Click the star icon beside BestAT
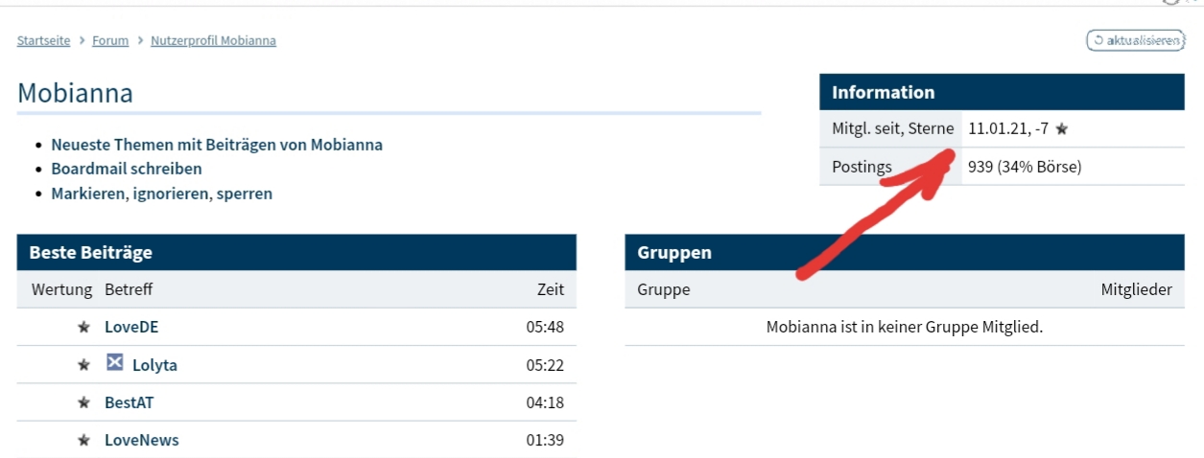 (x=83, y=403)
